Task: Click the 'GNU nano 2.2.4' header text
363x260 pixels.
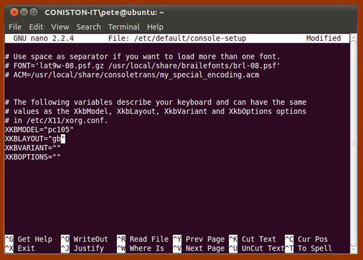Action: pos(44,38)
